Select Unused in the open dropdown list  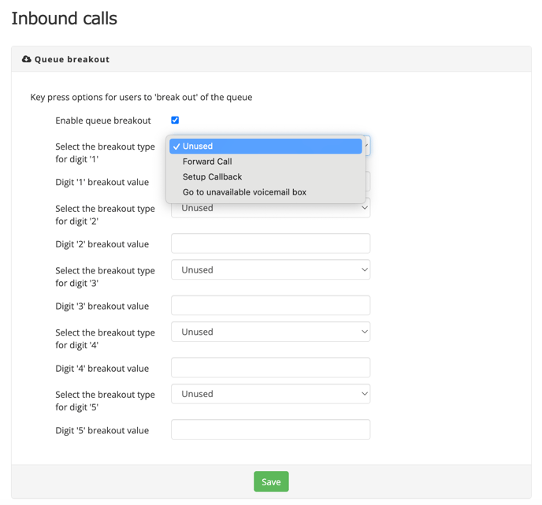pyautogui.click(x=265, y=147)
